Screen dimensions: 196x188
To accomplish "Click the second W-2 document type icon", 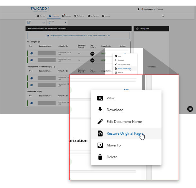I will [32, 60].
